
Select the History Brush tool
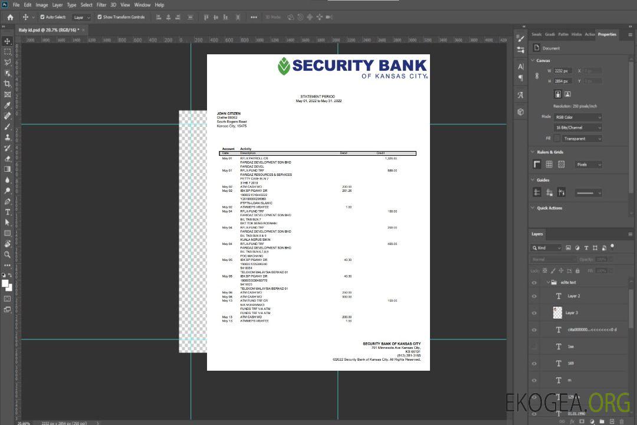7,148
